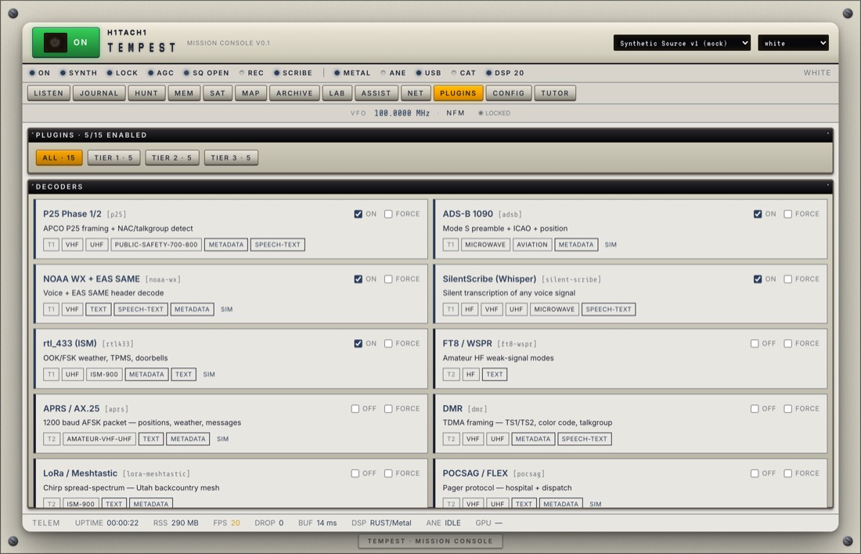Uncheck ON for P25 Phase 1/2
Image resolution: width=861 pixels, height=554 pixels.
[358, 215]
